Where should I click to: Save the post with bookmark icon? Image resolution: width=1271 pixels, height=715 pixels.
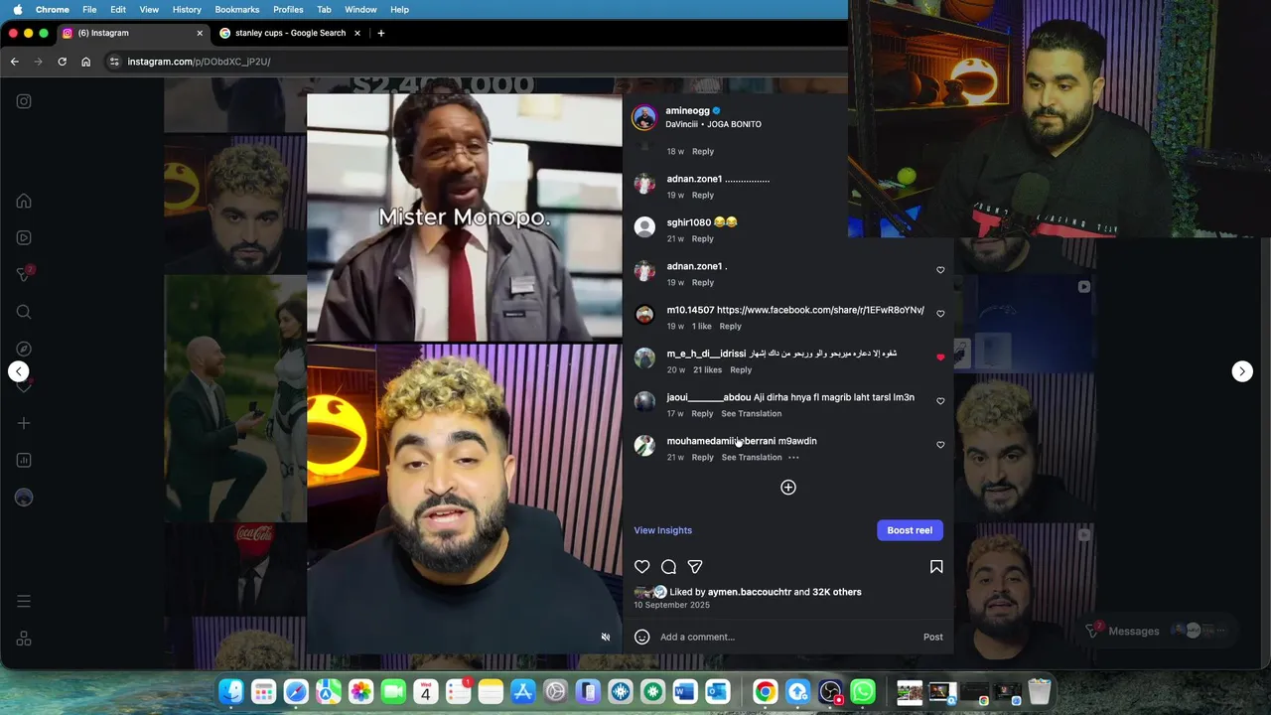[x=936, y=567]
